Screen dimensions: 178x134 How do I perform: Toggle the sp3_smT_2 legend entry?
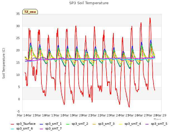tap(77, 124)
